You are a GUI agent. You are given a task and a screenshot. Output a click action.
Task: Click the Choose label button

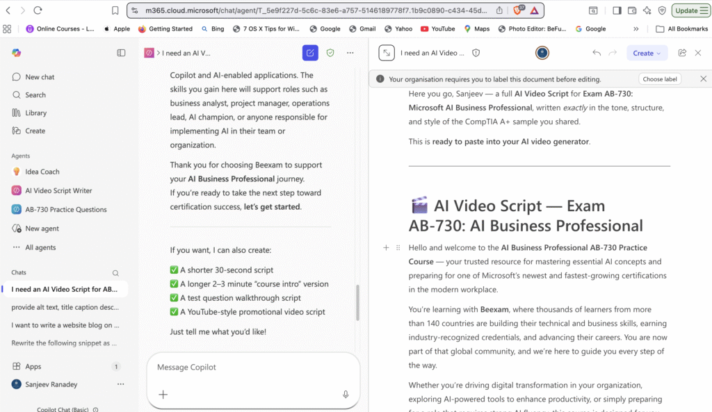pos(659,79)
